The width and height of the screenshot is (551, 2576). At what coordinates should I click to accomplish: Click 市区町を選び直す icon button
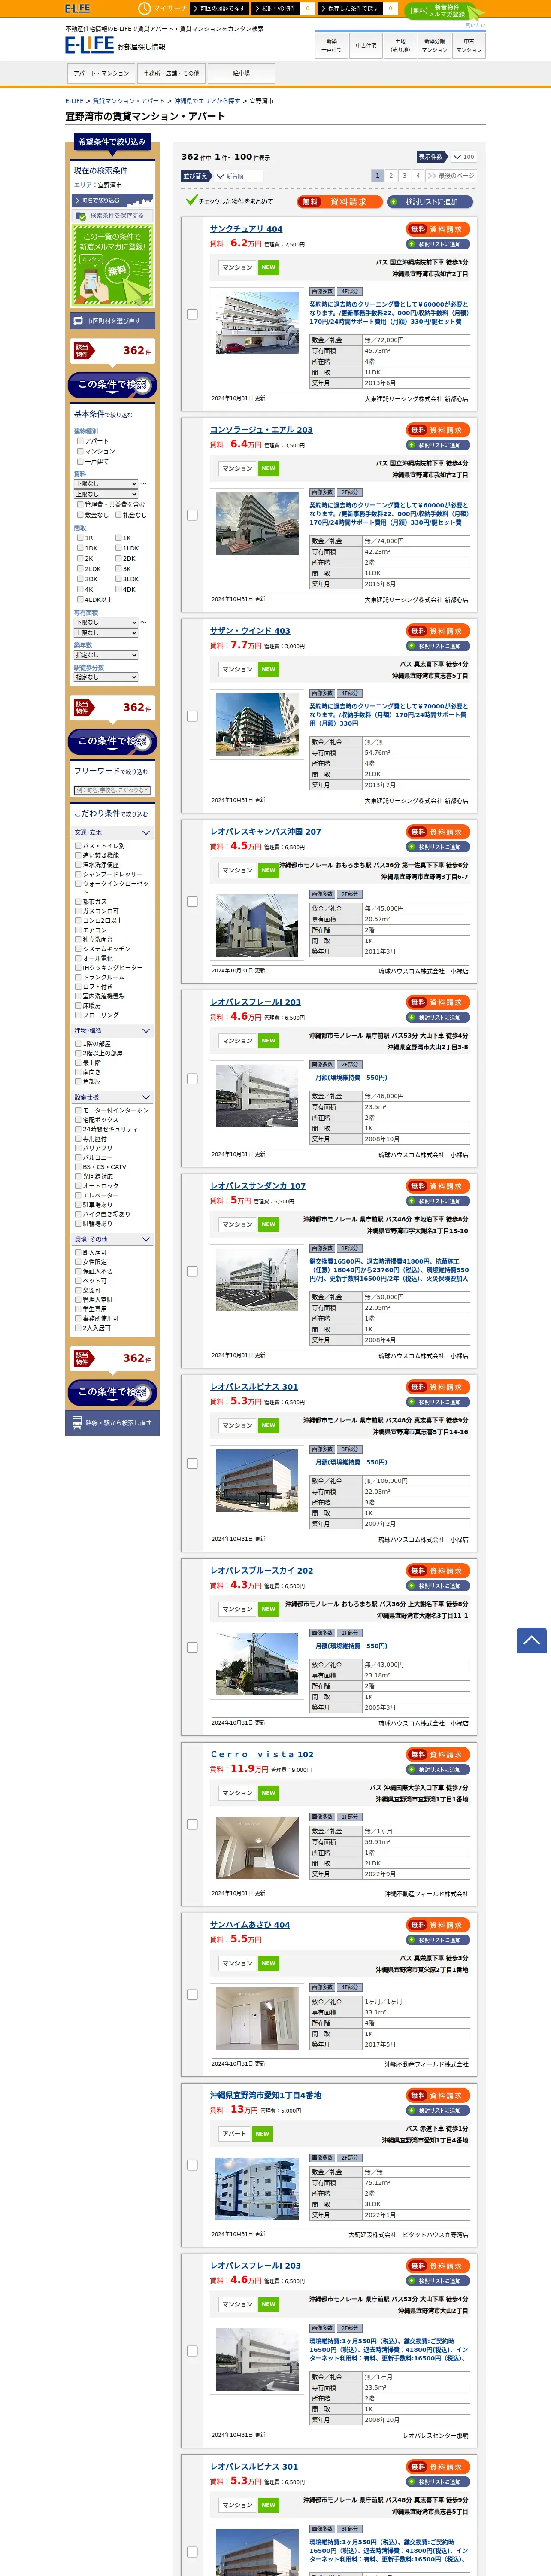pos(112,321)
